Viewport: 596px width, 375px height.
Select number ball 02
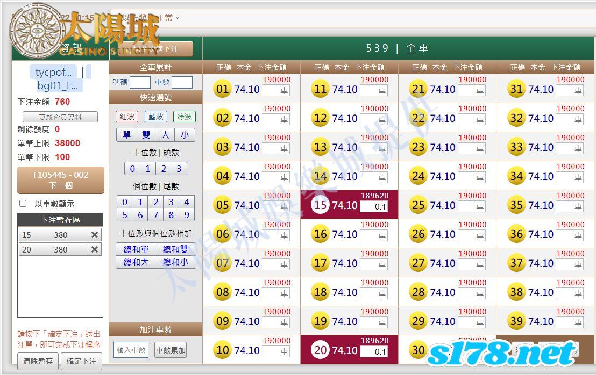click(x=222, y=118)
